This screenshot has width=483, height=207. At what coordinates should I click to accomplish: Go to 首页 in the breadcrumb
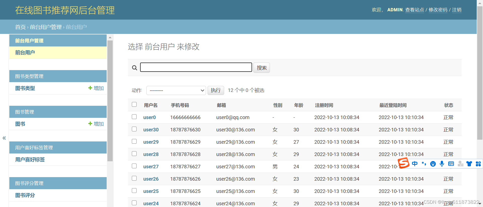point(20,27)
